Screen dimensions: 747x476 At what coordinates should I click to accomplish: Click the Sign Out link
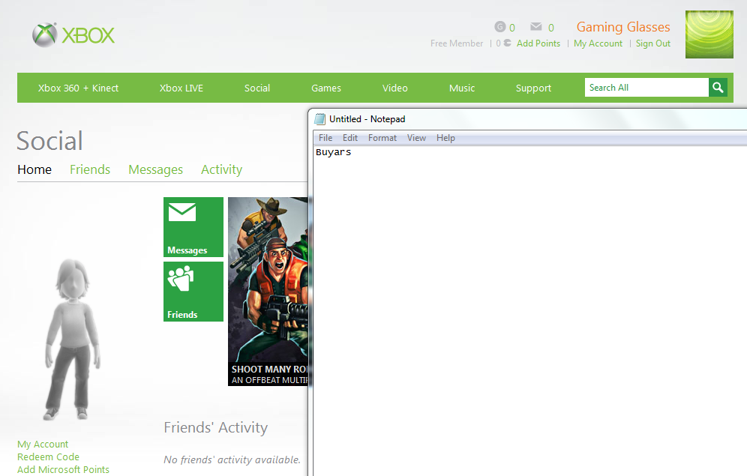[653, 43]
